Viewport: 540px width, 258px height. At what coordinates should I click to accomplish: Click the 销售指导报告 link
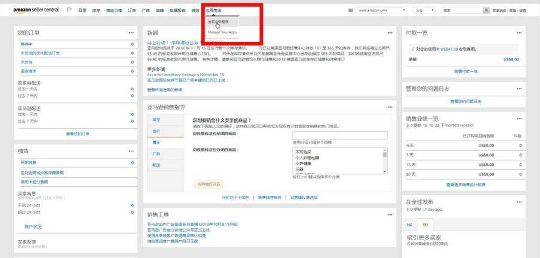[269, 198]
